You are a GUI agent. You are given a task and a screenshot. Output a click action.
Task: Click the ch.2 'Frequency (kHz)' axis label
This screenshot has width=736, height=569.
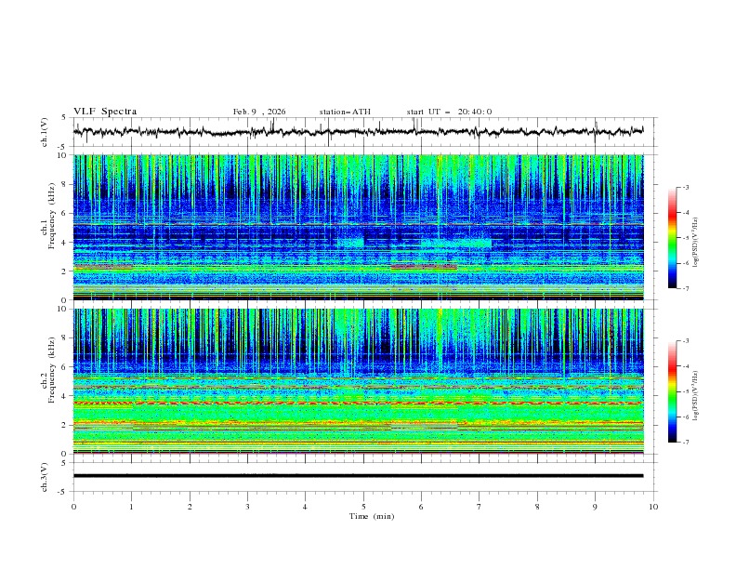tap(52, 370)
